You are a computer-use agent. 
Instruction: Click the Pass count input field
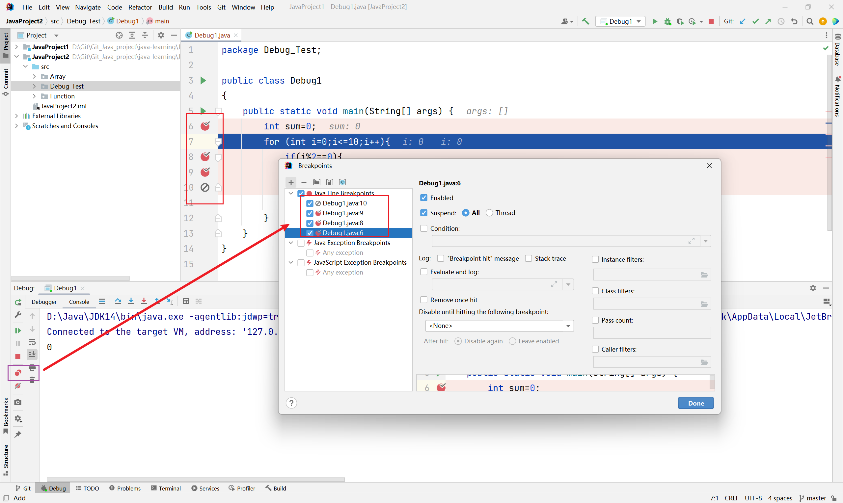[652, 332]
